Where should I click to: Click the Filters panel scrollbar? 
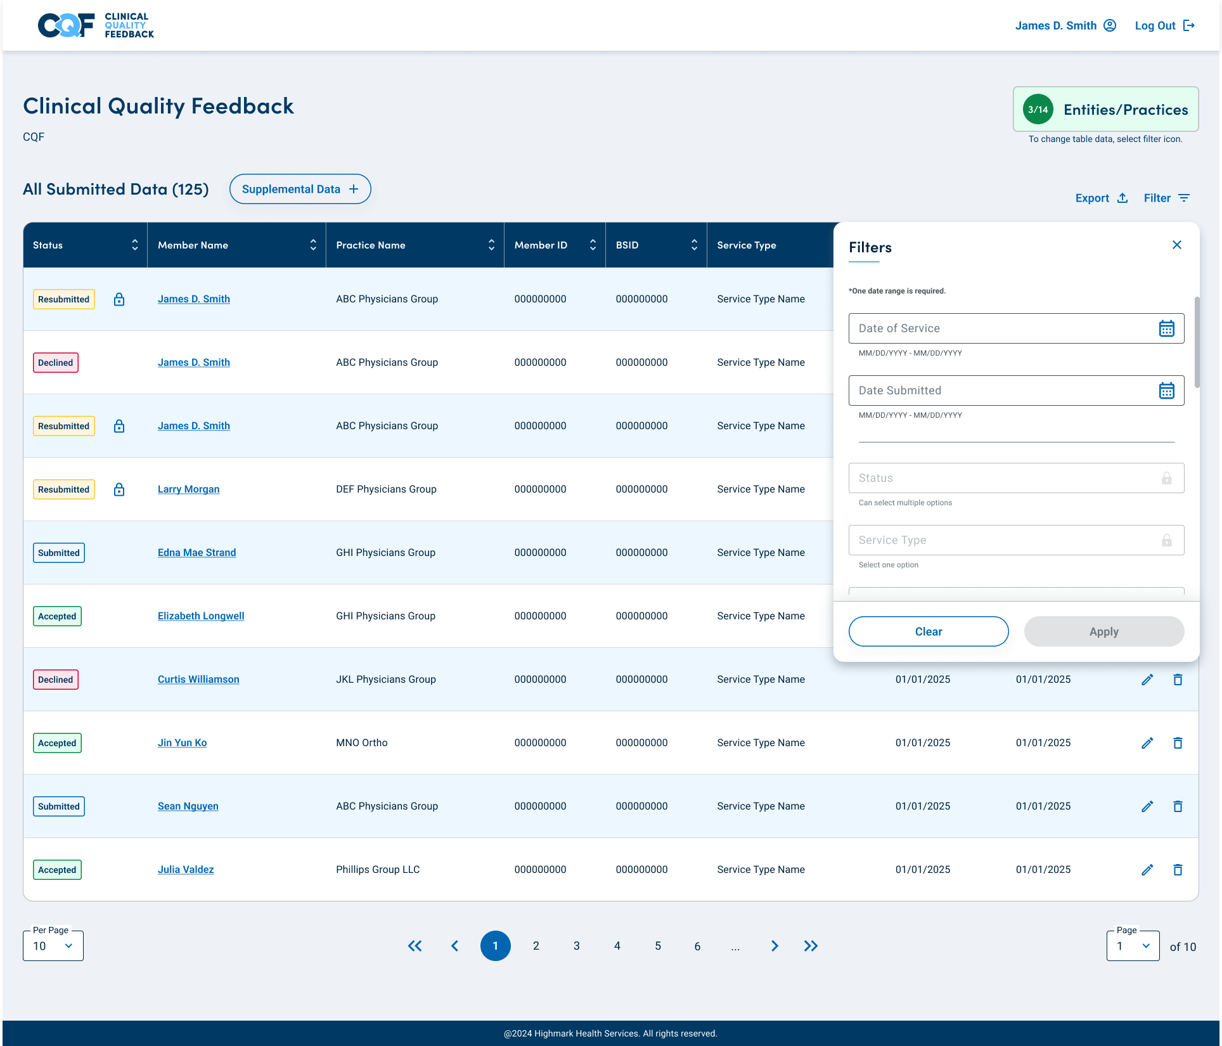pos(1197,342)
